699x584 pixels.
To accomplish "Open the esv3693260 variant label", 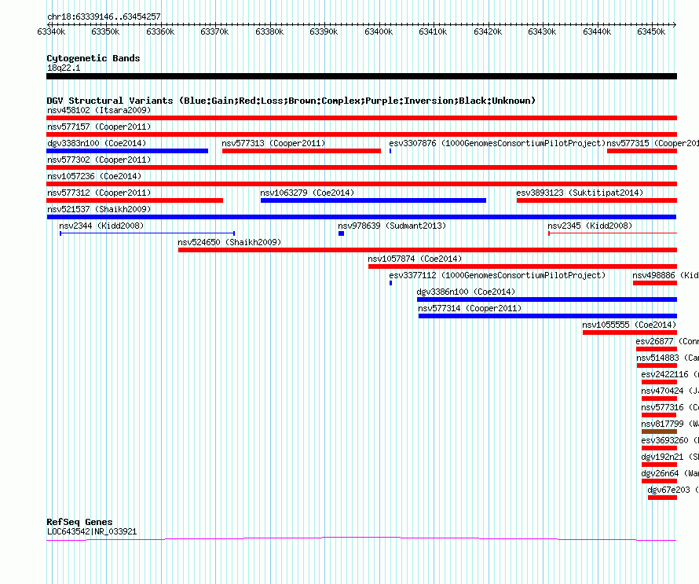I will point(670,440).
